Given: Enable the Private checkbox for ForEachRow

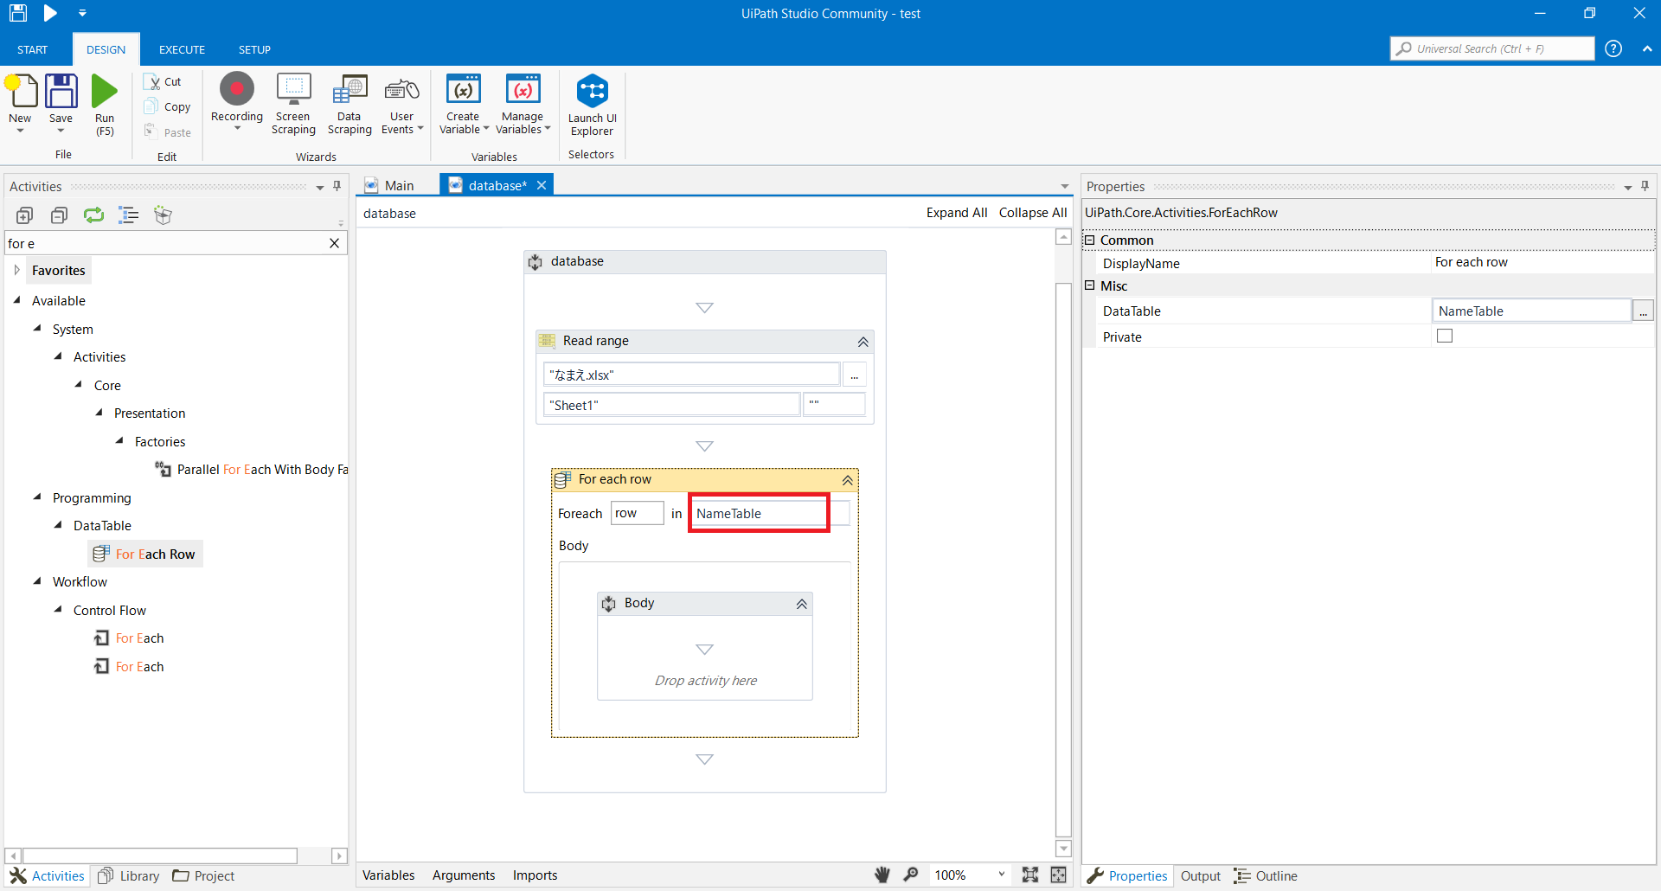Looking at the screenshot, I should pyautogui.click(x=1445, y=336).
